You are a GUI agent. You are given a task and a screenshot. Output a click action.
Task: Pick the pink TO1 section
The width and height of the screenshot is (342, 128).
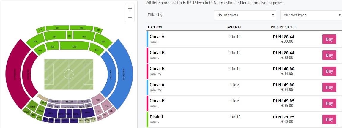(98, 101)
